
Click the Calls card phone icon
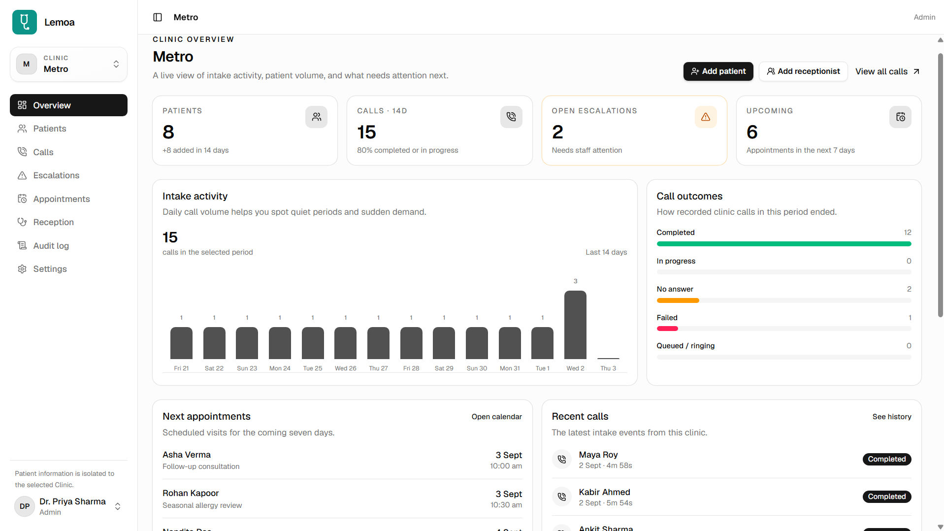point(511,117)
